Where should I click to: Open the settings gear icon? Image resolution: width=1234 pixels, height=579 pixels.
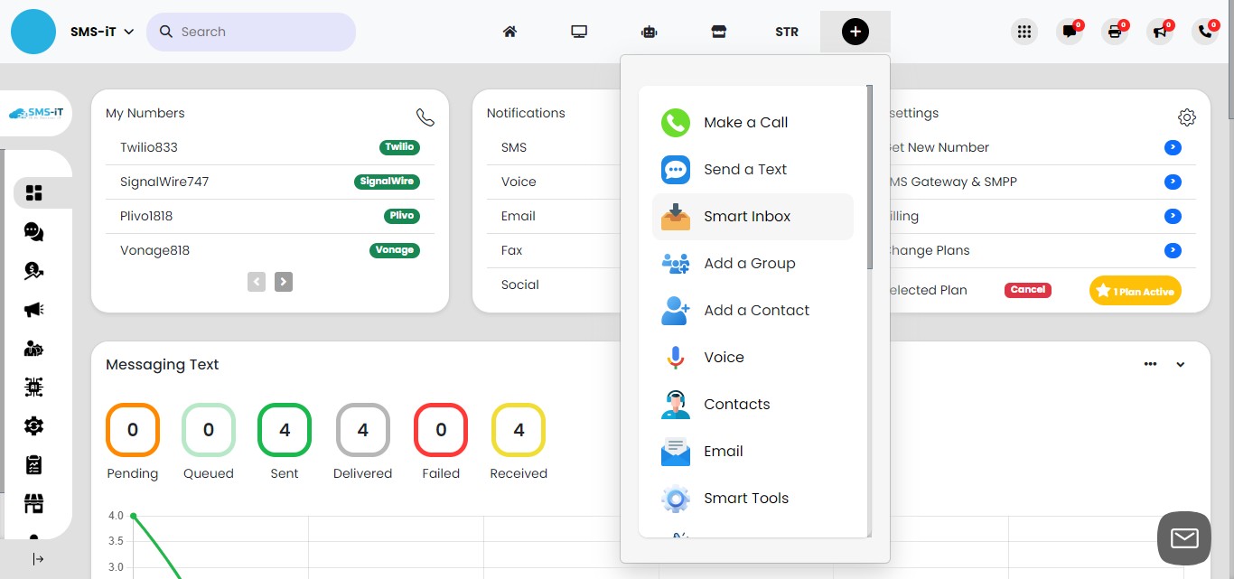tap(1187, 117)
